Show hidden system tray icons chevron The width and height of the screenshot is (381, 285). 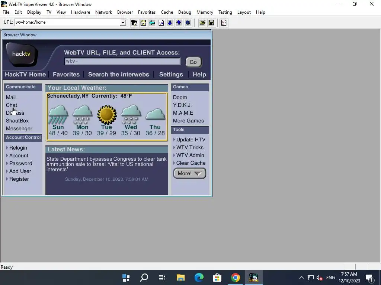coord(301,278)
